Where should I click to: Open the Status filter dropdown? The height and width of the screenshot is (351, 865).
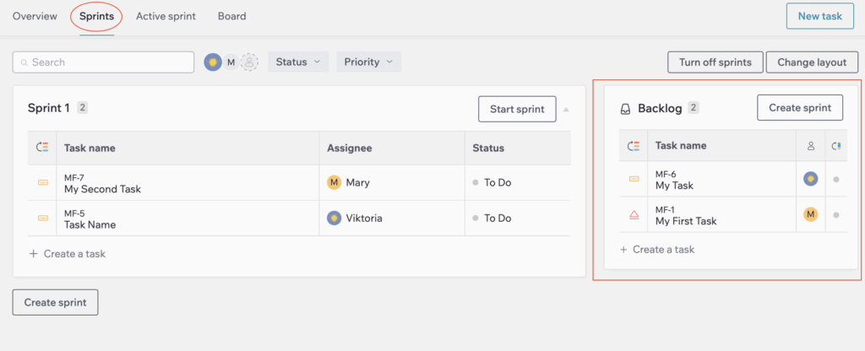pos(298,62)
